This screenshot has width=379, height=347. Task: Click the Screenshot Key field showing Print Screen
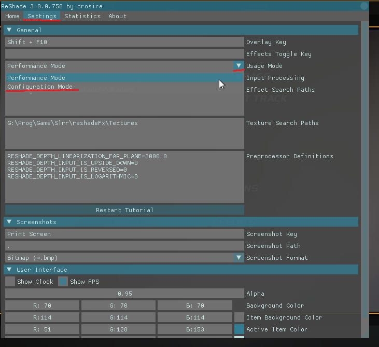click(124, 234)
